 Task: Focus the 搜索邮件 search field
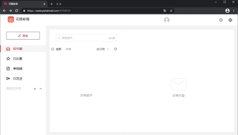86,38
